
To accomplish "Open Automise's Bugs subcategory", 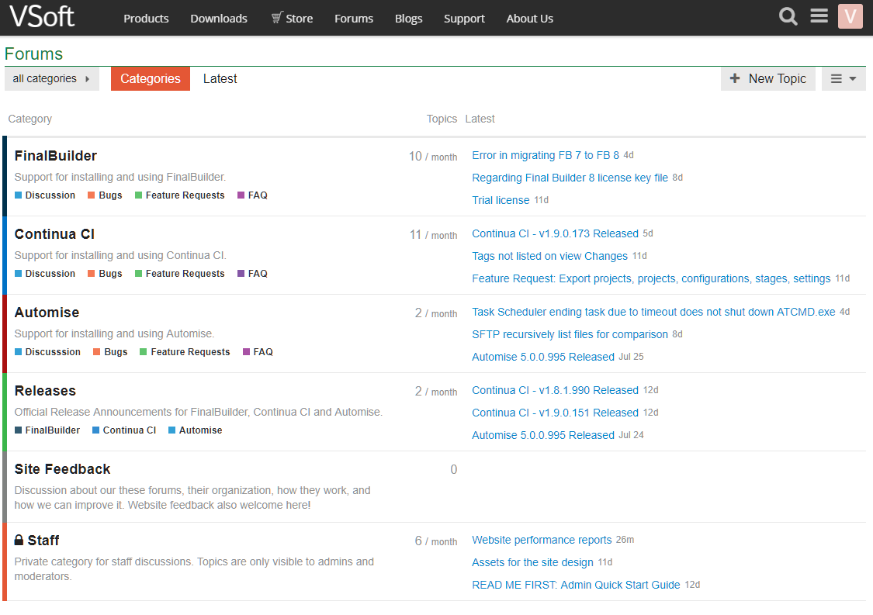I will (110, 352).
